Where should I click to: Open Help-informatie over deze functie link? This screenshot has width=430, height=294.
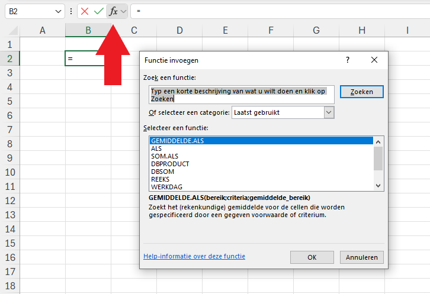(194, 256)
